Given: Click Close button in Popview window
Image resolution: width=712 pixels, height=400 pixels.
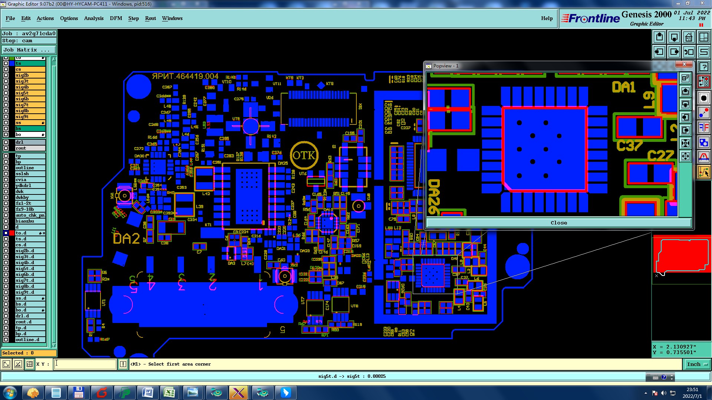Looking at the screenshot, I should click(558, 223).
